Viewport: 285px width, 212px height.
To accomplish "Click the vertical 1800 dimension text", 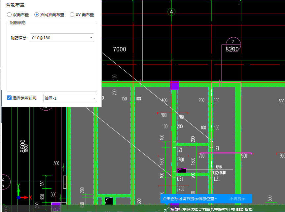I will (193, 161).
